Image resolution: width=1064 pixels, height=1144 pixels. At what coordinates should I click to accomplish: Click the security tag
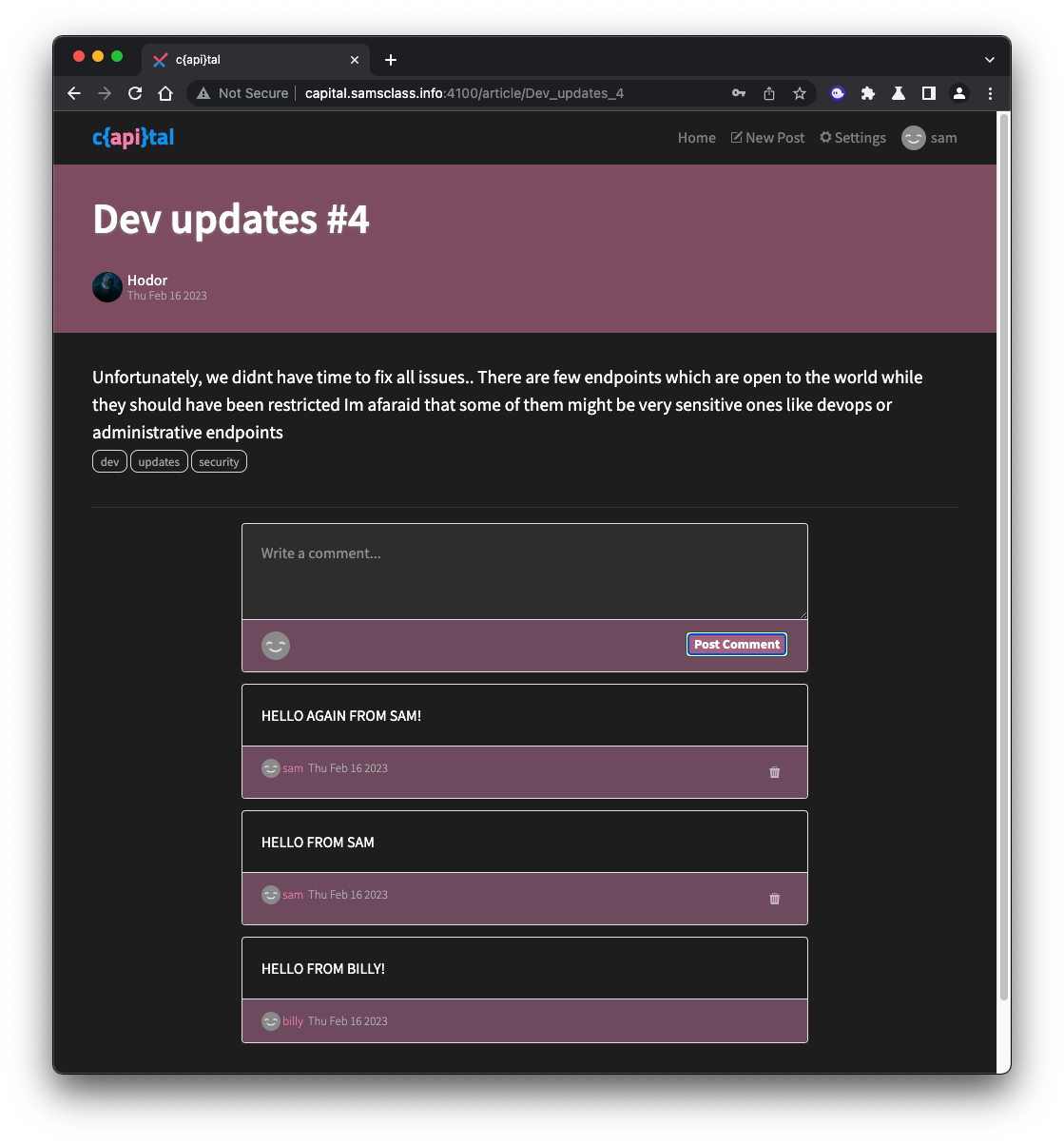click(219, 462)
